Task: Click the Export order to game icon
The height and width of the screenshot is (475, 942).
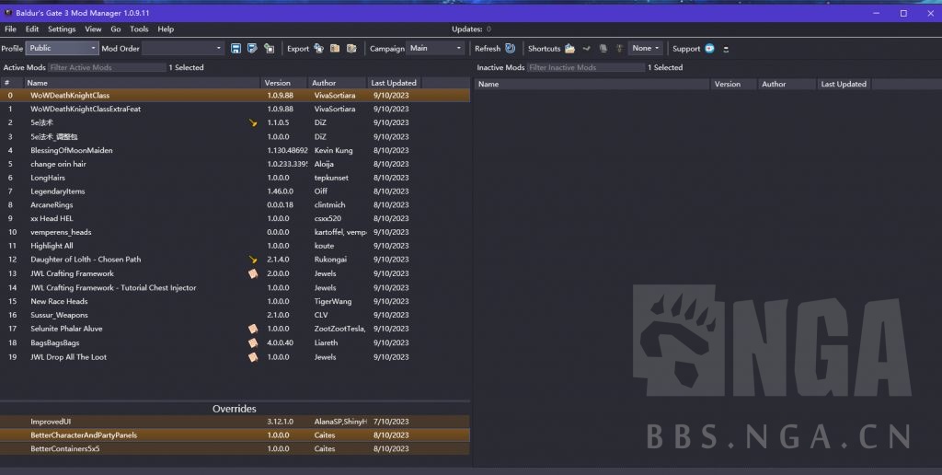Action: [x=318, y=48]
